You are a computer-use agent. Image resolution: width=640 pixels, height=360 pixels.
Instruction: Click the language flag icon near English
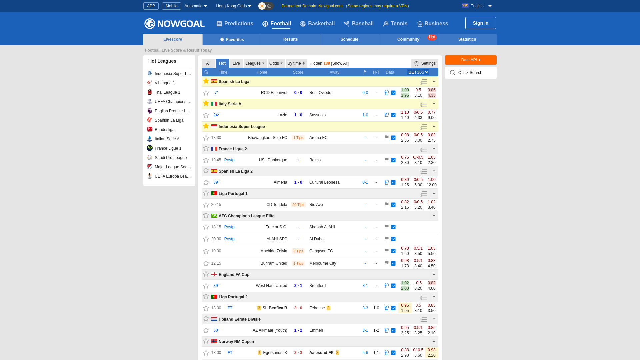pyautogui.click(x=465, y=6)
